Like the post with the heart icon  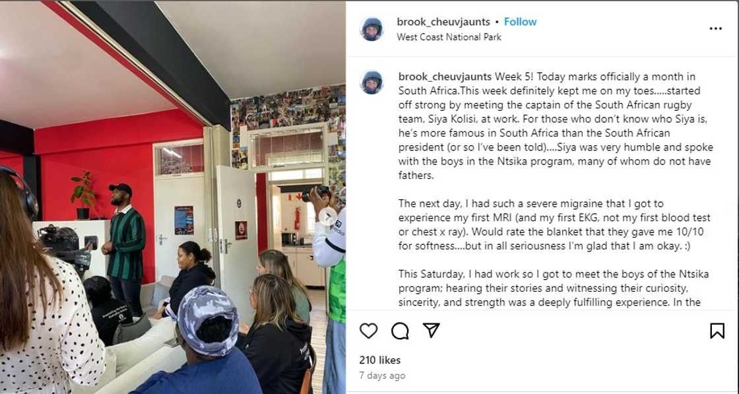click(368, 331)
